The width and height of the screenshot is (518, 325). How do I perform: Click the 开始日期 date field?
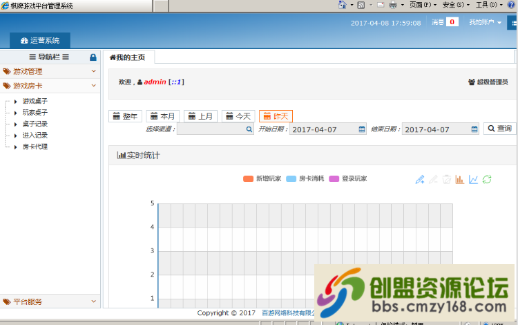(327, 129)
